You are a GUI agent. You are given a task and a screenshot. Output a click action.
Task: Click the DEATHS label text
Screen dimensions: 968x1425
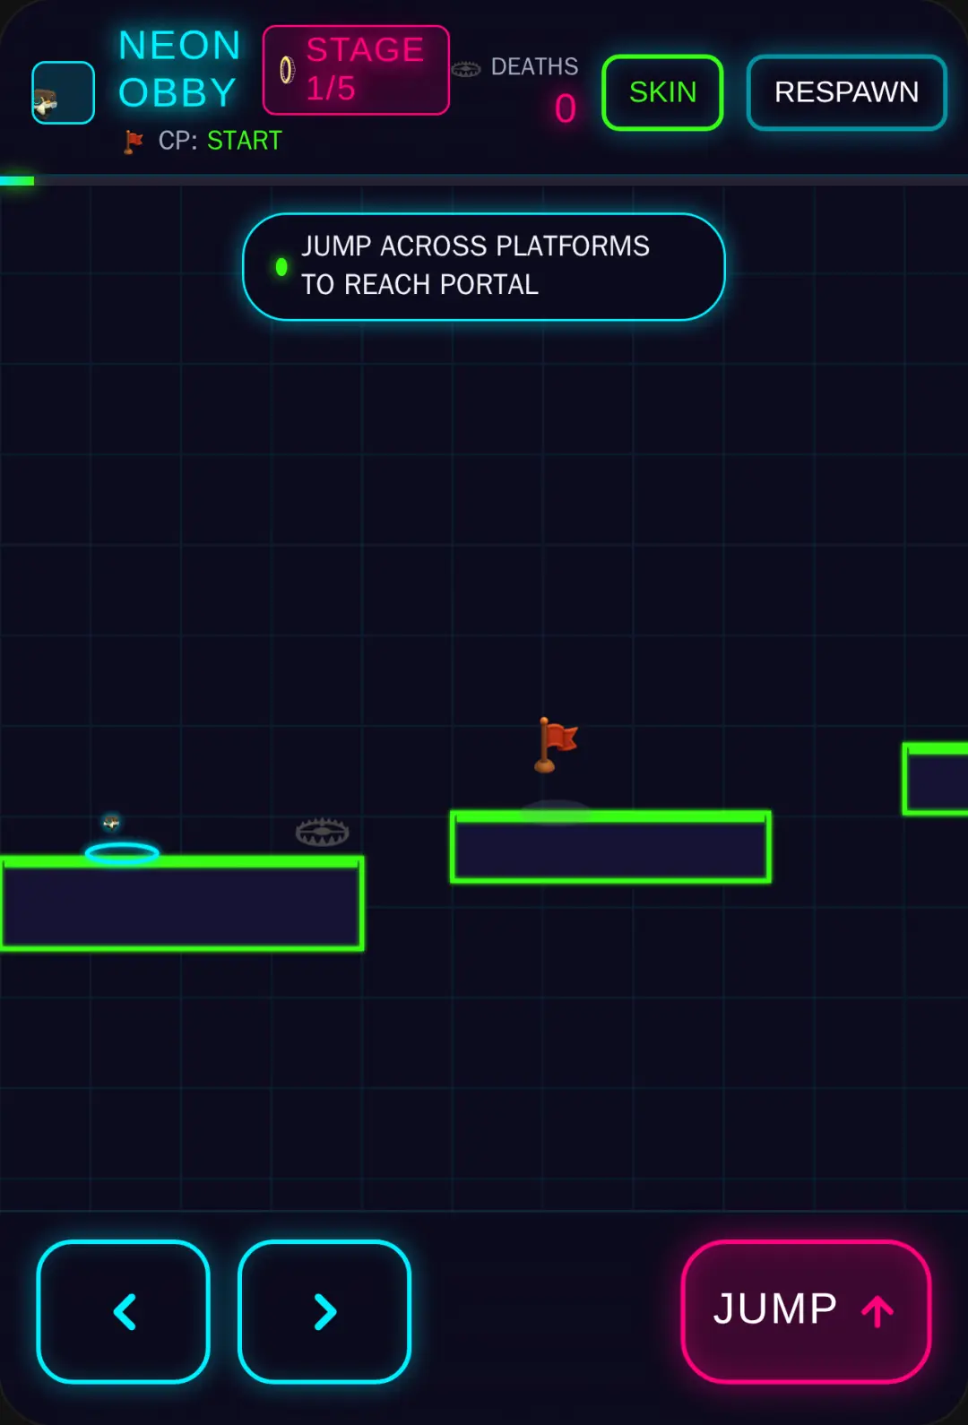(534, 67)
